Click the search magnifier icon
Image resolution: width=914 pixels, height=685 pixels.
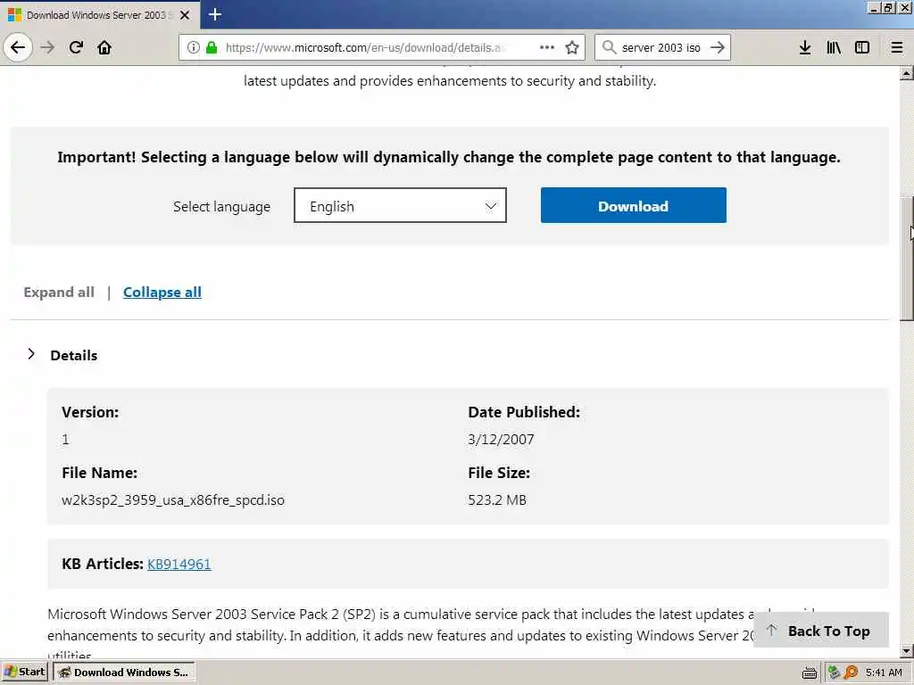click(x=609, y=47)
